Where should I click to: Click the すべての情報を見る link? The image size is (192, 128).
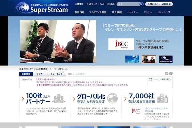(x=162, y=79)
